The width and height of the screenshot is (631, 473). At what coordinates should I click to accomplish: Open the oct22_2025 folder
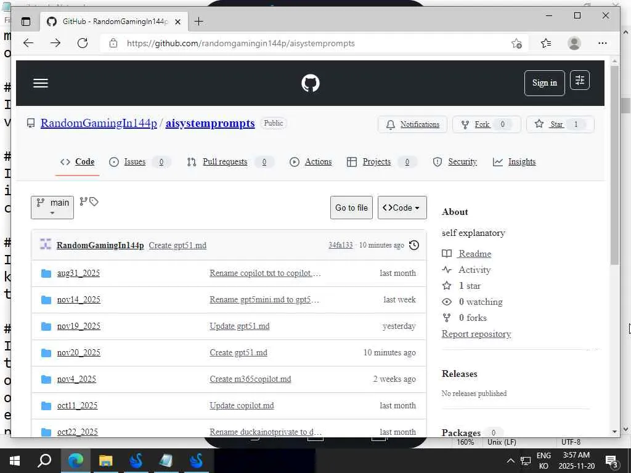pos(77,432)
